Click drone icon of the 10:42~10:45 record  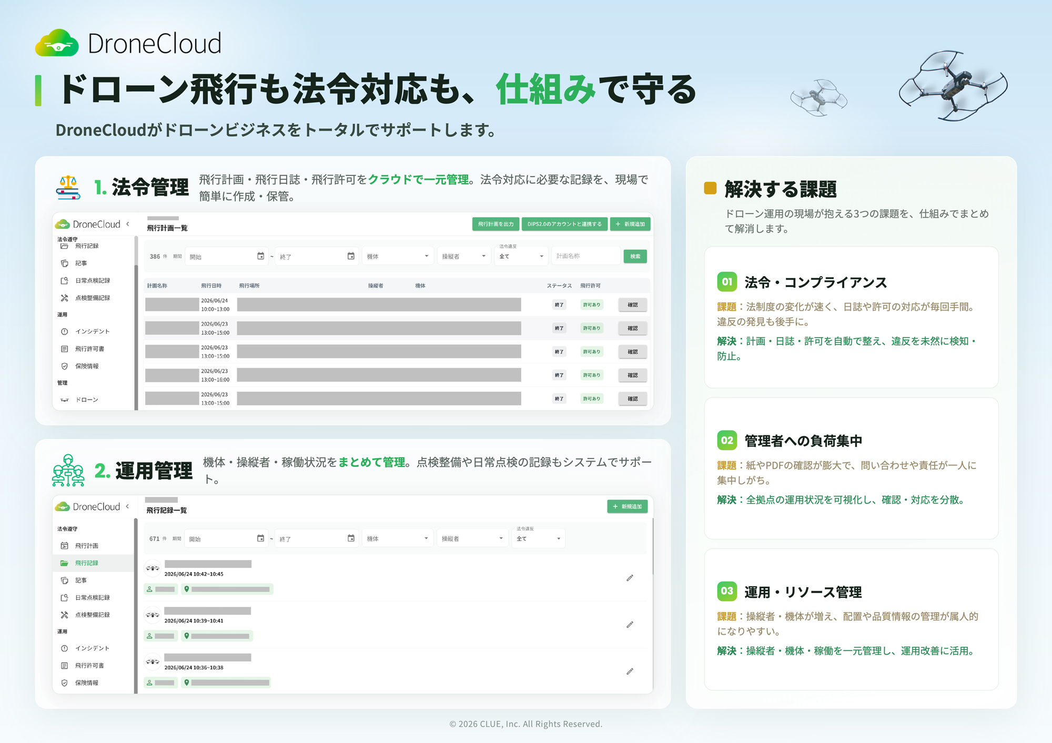(153, 568)
